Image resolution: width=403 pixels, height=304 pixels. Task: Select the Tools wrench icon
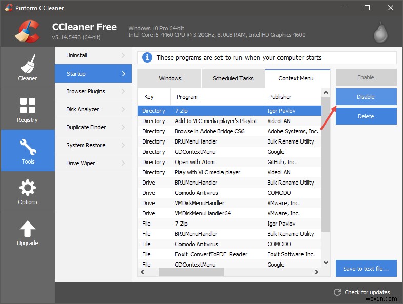tap(28, 147)
